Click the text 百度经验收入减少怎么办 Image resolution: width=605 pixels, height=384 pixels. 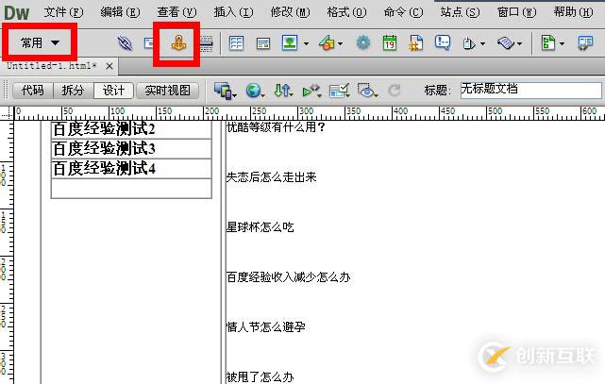(x=288, y=276)
